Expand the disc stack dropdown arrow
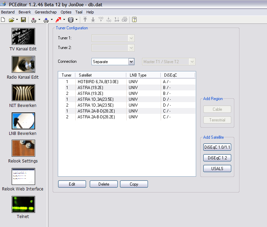The image size is (267, 227). pos(76,20)
